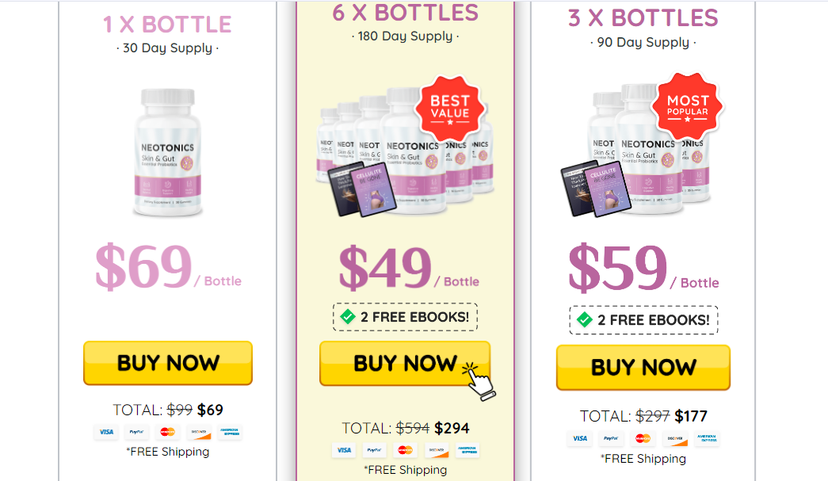
Task: Click the Visa icon under the 1 bottle offer
Action: point(106,432)
